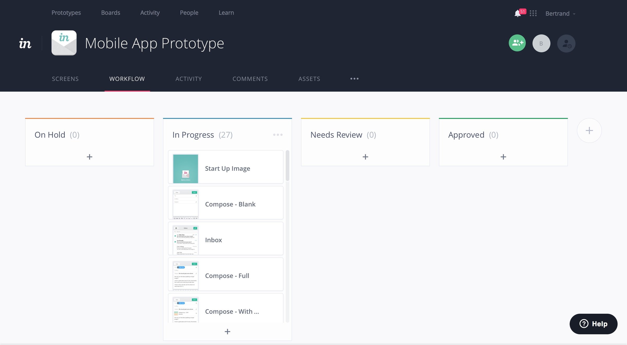
Task: Go to Prototypes in top navigation
Action: tap(66, 13)
